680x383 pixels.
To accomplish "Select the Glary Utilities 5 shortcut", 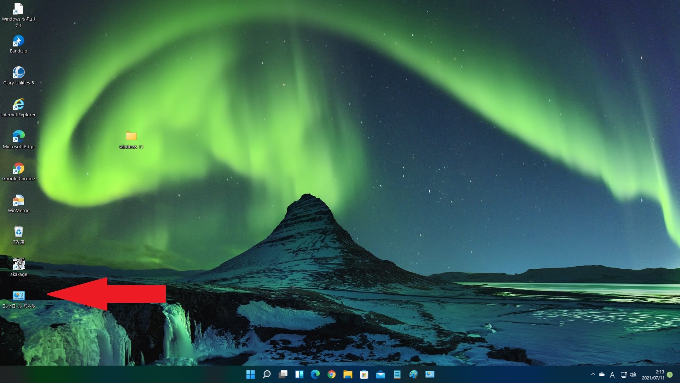I will 18,76.
